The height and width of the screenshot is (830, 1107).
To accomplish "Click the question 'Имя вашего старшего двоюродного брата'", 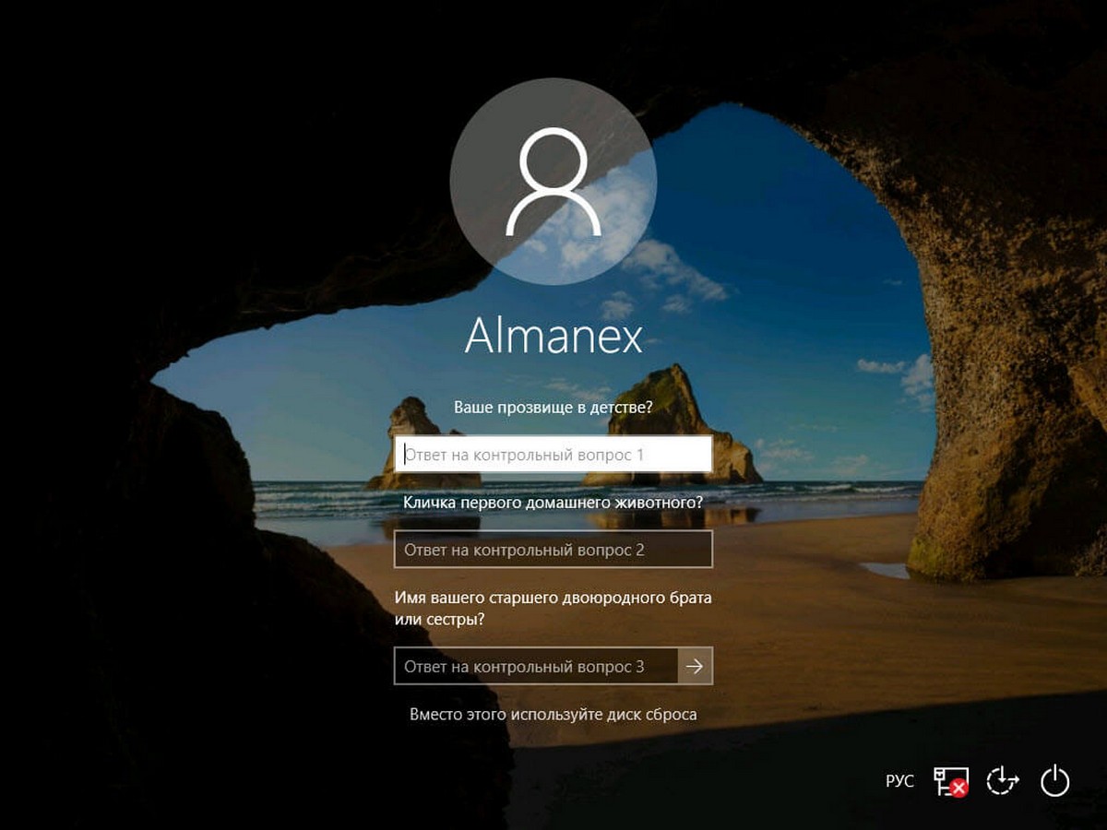I will 553,598.
